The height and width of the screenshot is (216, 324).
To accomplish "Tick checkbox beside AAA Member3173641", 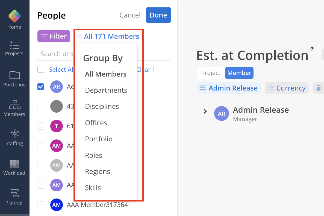I will tap(41, 205).
